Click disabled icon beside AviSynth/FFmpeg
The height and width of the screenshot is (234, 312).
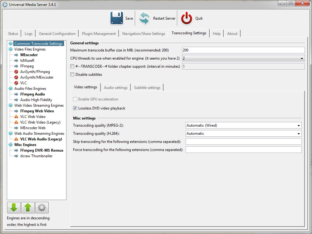(x=16, y=72)
